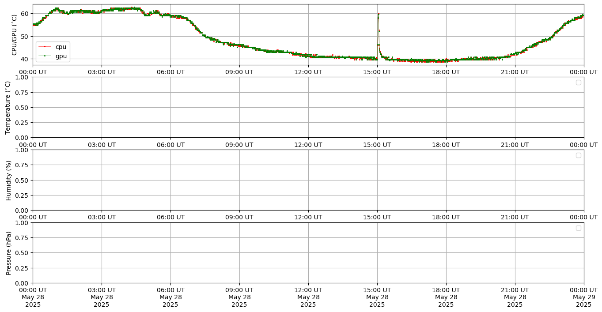Image resolution: width=602 pixels, height=312 pixels.
Task: Click the 0.75 tick on Temperature axis
Action: click(x=22, y=92)
